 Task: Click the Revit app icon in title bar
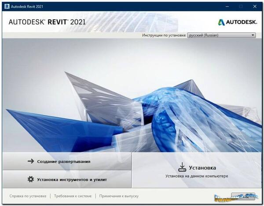[7, 7]
